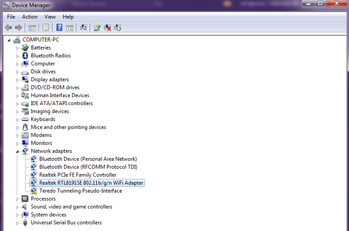
Task: Click the Uninstall device icon with red X
Action: click(107, 27)
